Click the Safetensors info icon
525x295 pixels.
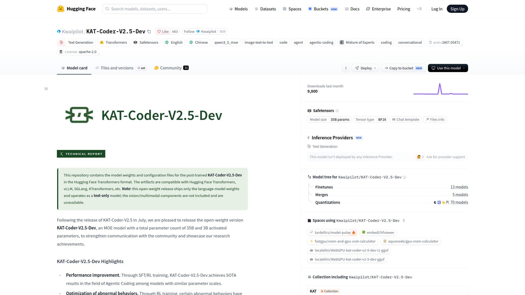coord(337,111)
